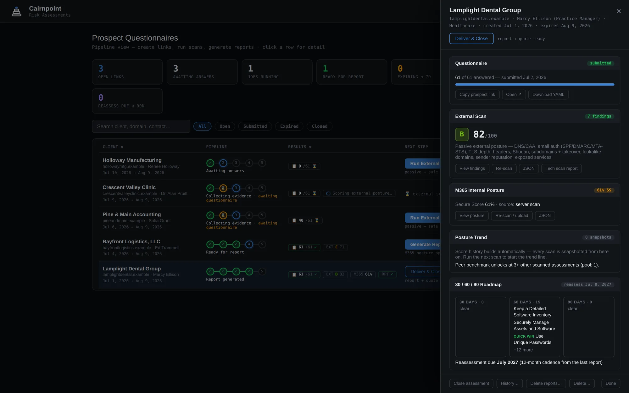The height and width of the screenshot is (393, 629).
Task: View M365 posture details
Action: coord(472,215)
